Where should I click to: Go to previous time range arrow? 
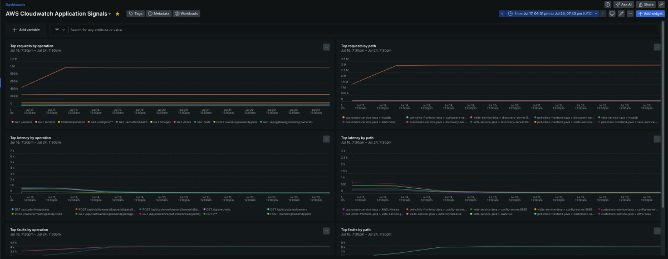pyautogui.click(x=502, y=13)
